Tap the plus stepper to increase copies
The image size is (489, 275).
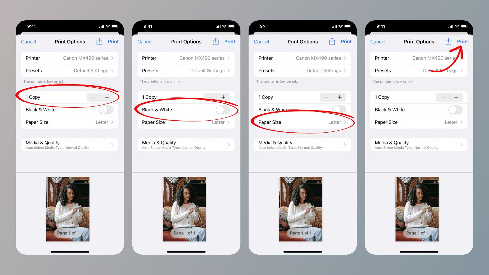107,97
